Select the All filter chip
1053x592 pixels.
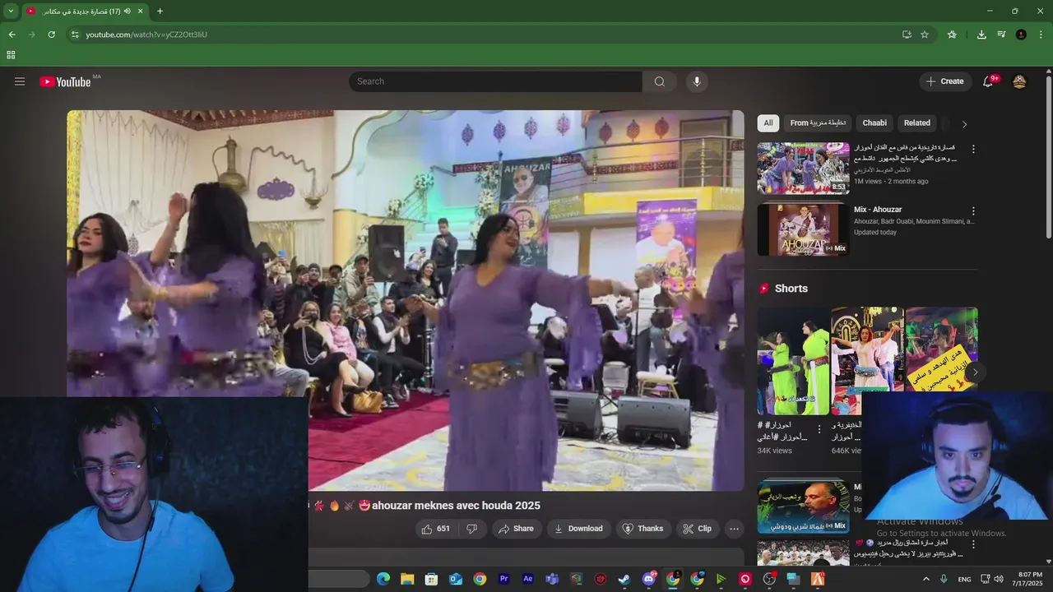768,123
